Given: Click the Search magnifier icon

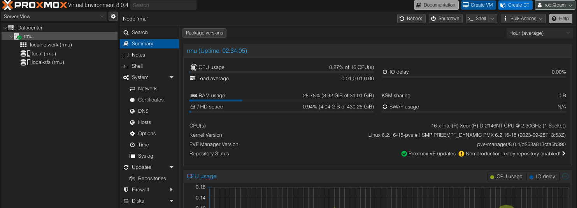Looking at the screenshot, I should 126,33.
